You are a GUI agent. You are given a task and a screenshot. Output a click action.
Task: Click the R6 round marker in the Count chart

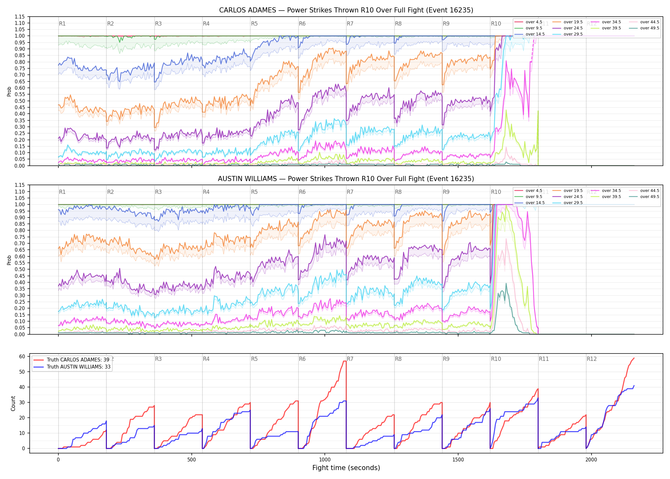point(302,359)
